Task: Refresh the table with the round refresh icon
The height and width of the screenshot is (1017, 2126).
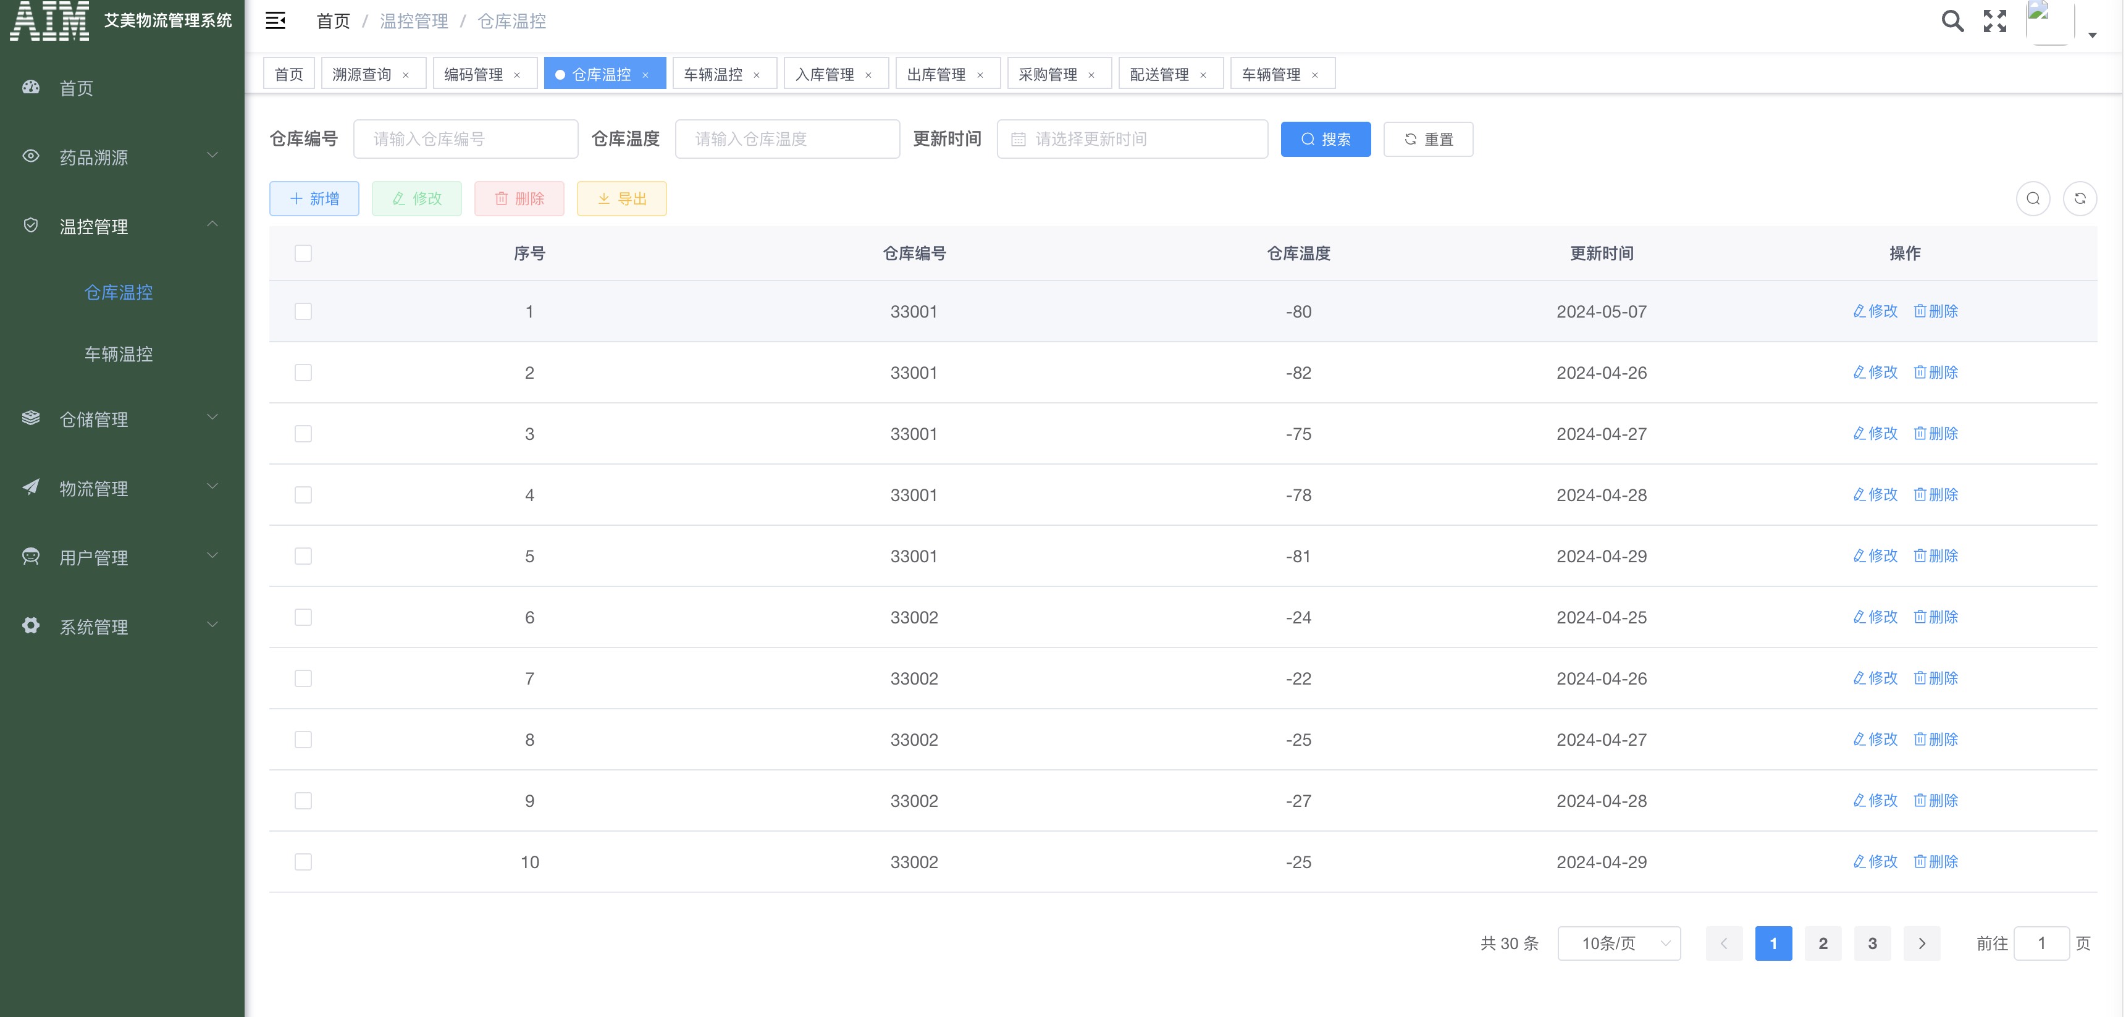Action: [x=2080, y=198]
